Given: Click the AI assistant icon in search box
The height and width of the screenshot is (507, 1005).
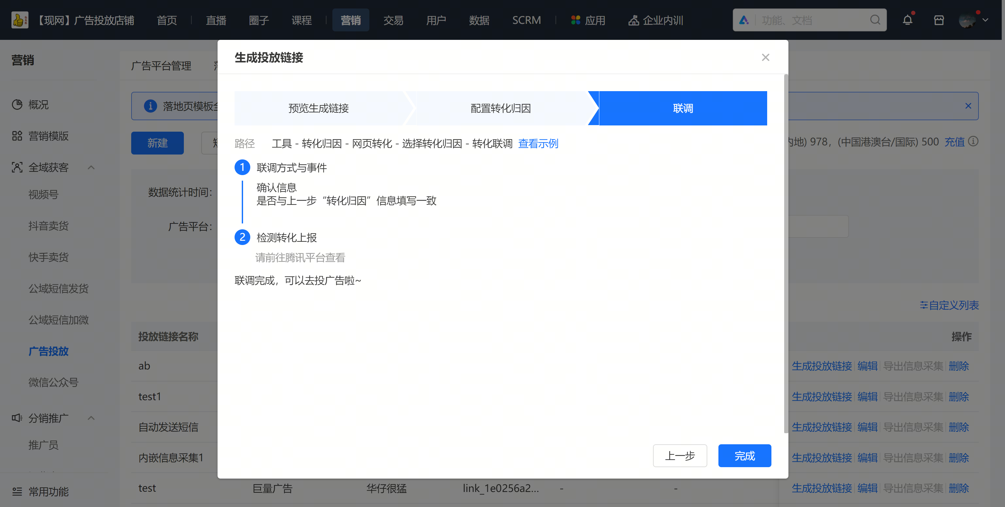Looking at the screenshot, I should [744, 20].
